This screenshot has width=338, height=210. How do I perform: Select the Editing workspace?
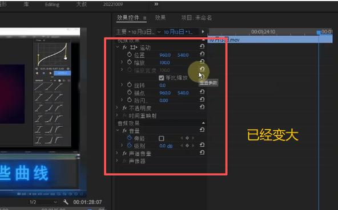[52, 5]
